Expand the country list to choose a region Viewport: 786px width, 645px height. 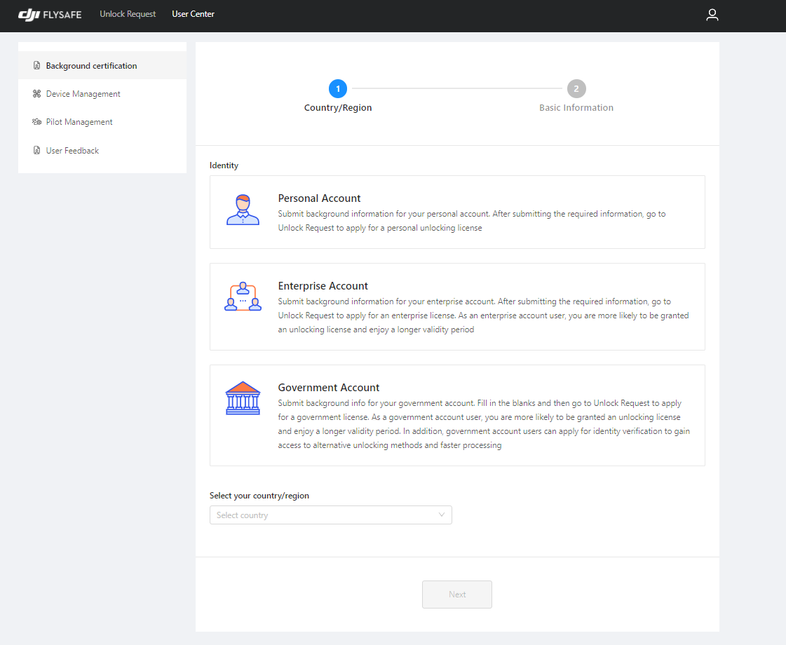coord(330,515)
